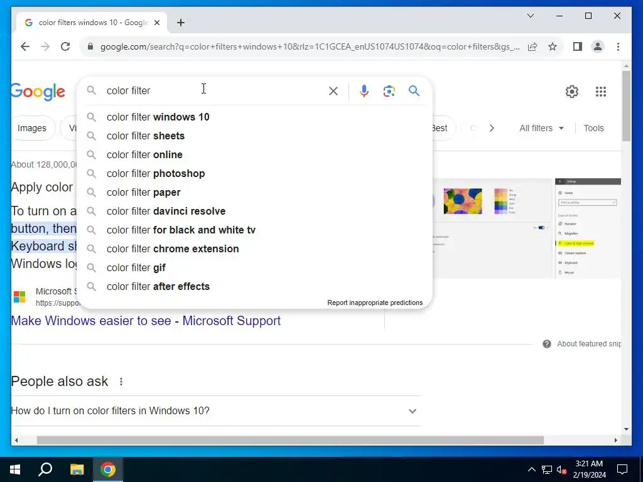Image resolution: width=643 pixels, height=482 pixels.
Task: Open search Tools
Action: [x=593, y=128]
